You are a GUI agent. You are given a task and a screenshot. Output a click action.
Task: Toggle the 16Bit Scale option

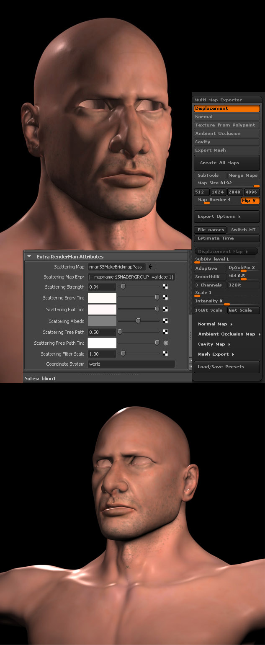210,310
